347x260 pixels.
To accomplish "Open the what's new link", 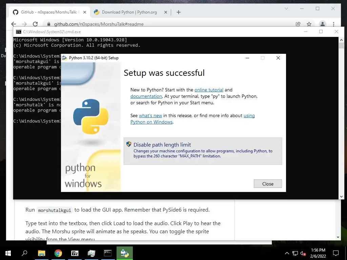I will point(150,115).
